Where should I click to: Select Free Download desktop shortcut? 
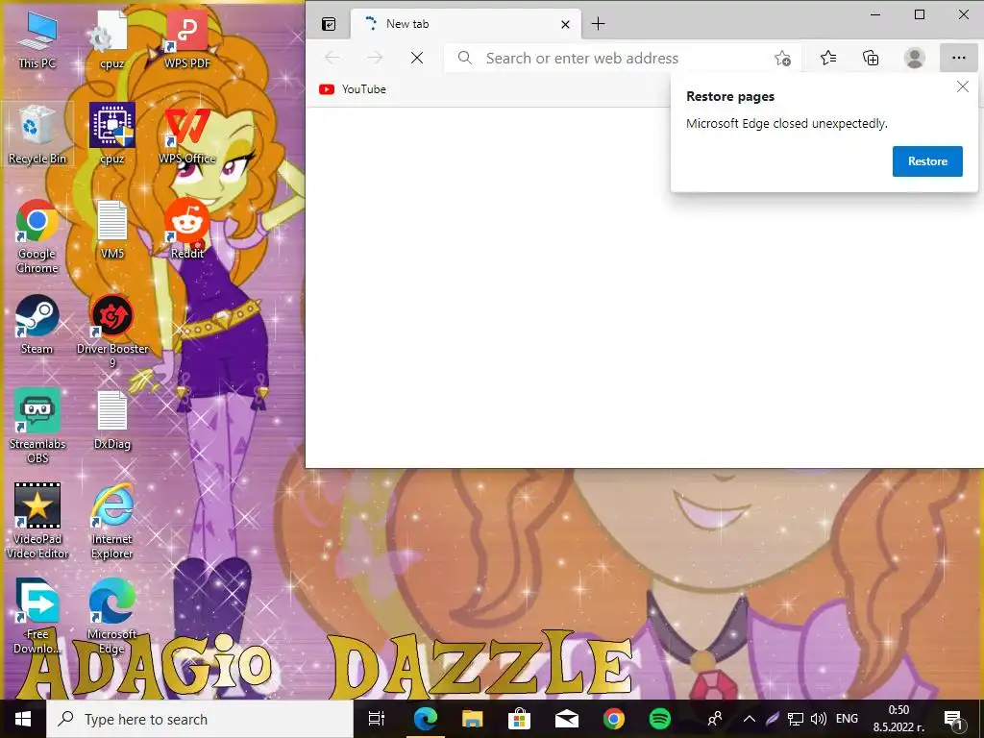click(37, 616)
